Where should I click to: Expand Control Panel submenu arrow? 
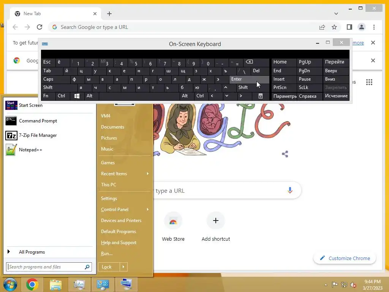point(148,209)
